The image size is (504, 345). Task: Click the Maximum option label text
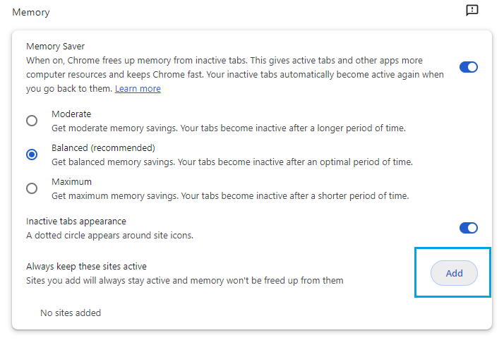point(71,181)
